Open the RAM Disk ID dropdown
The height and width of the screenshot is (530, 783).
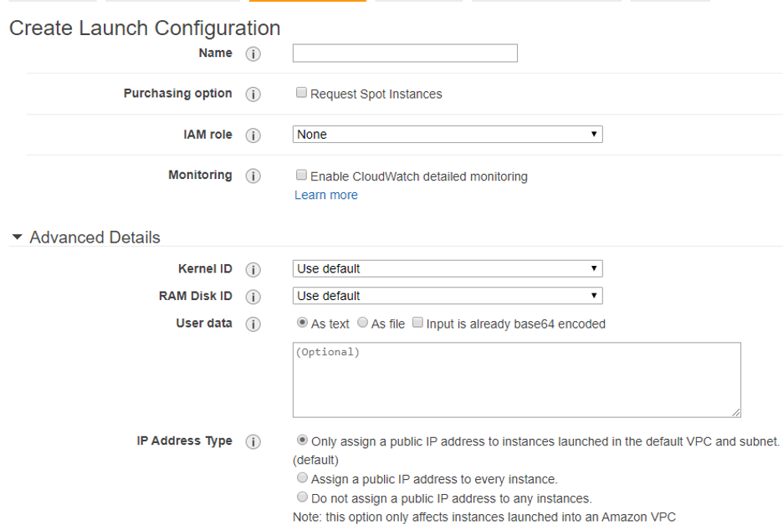tap(448, 296)
